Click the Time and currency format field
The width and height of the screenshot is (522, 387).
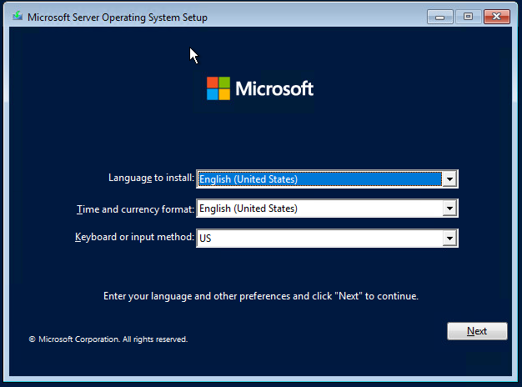click(x=327, y=209)
